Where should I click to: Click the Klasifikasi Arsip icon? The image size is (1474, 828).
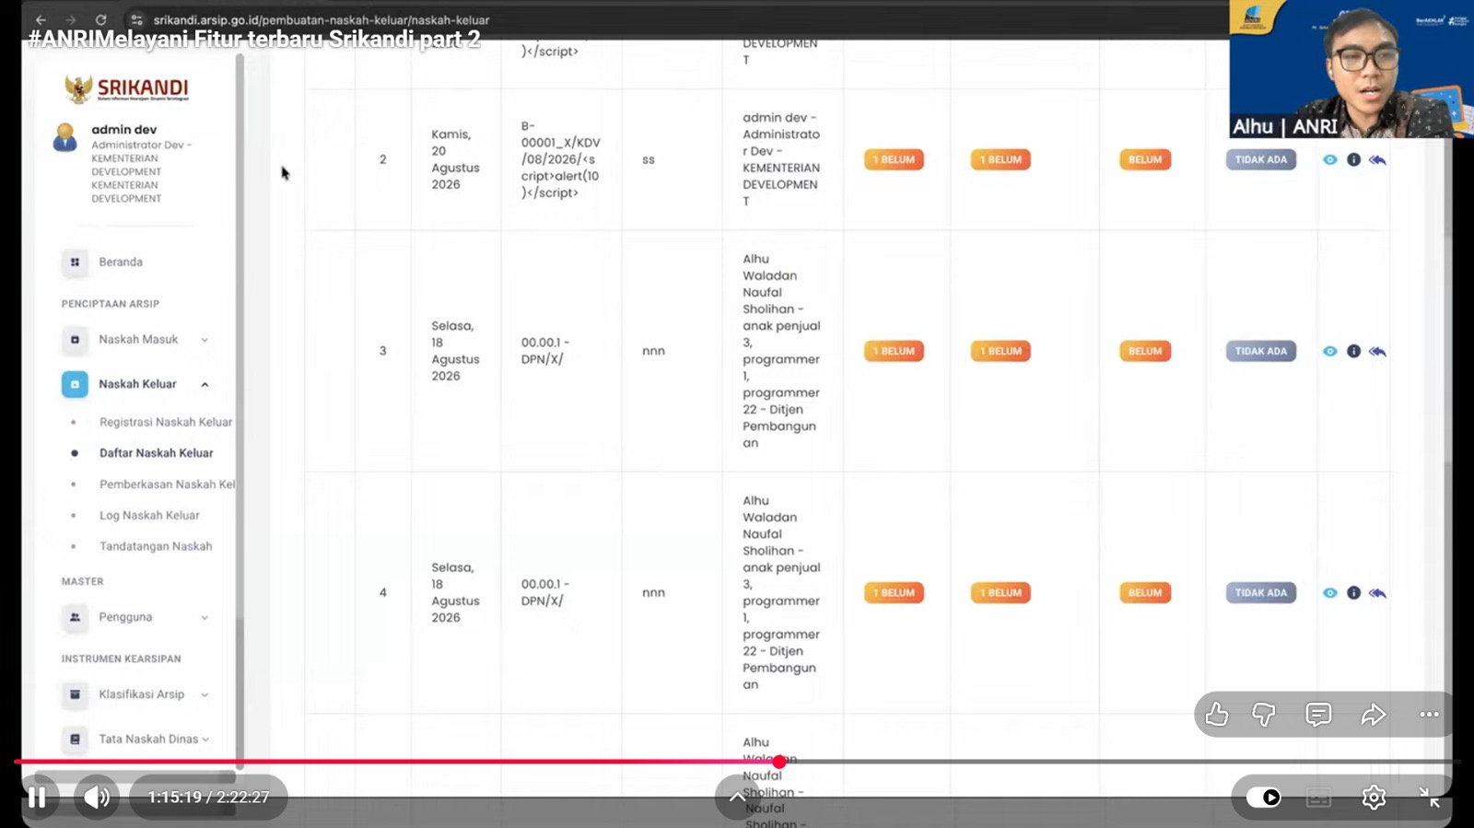pyautogui.click(x=75, y=694)
